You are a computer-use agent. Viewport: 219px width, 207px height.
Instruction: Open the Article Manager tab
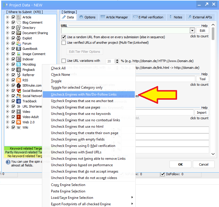pos(115,17)
